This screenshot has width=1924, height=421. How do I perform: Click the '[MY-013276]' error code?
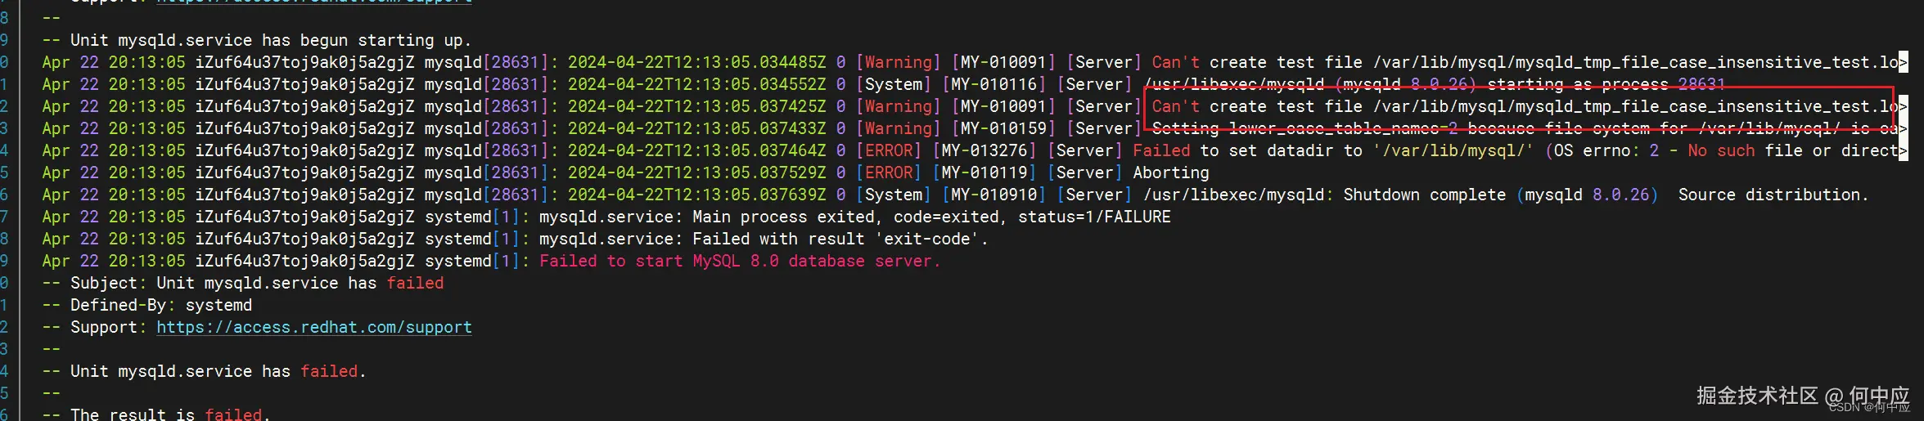[985, 150]
